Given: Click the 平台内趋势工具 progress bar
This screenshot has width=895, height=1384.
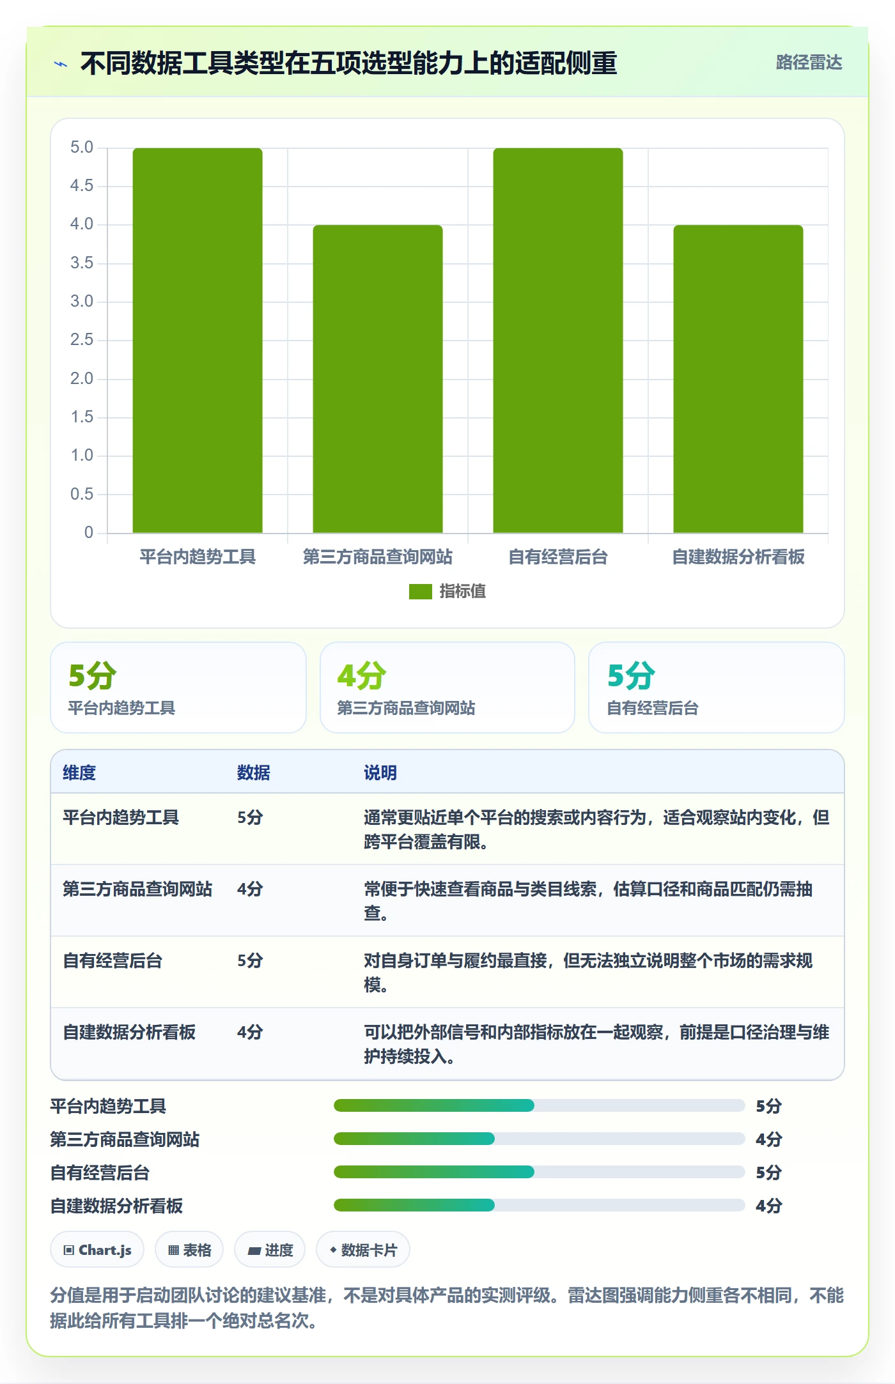Looking at the screenshot, I should 540,1105.
